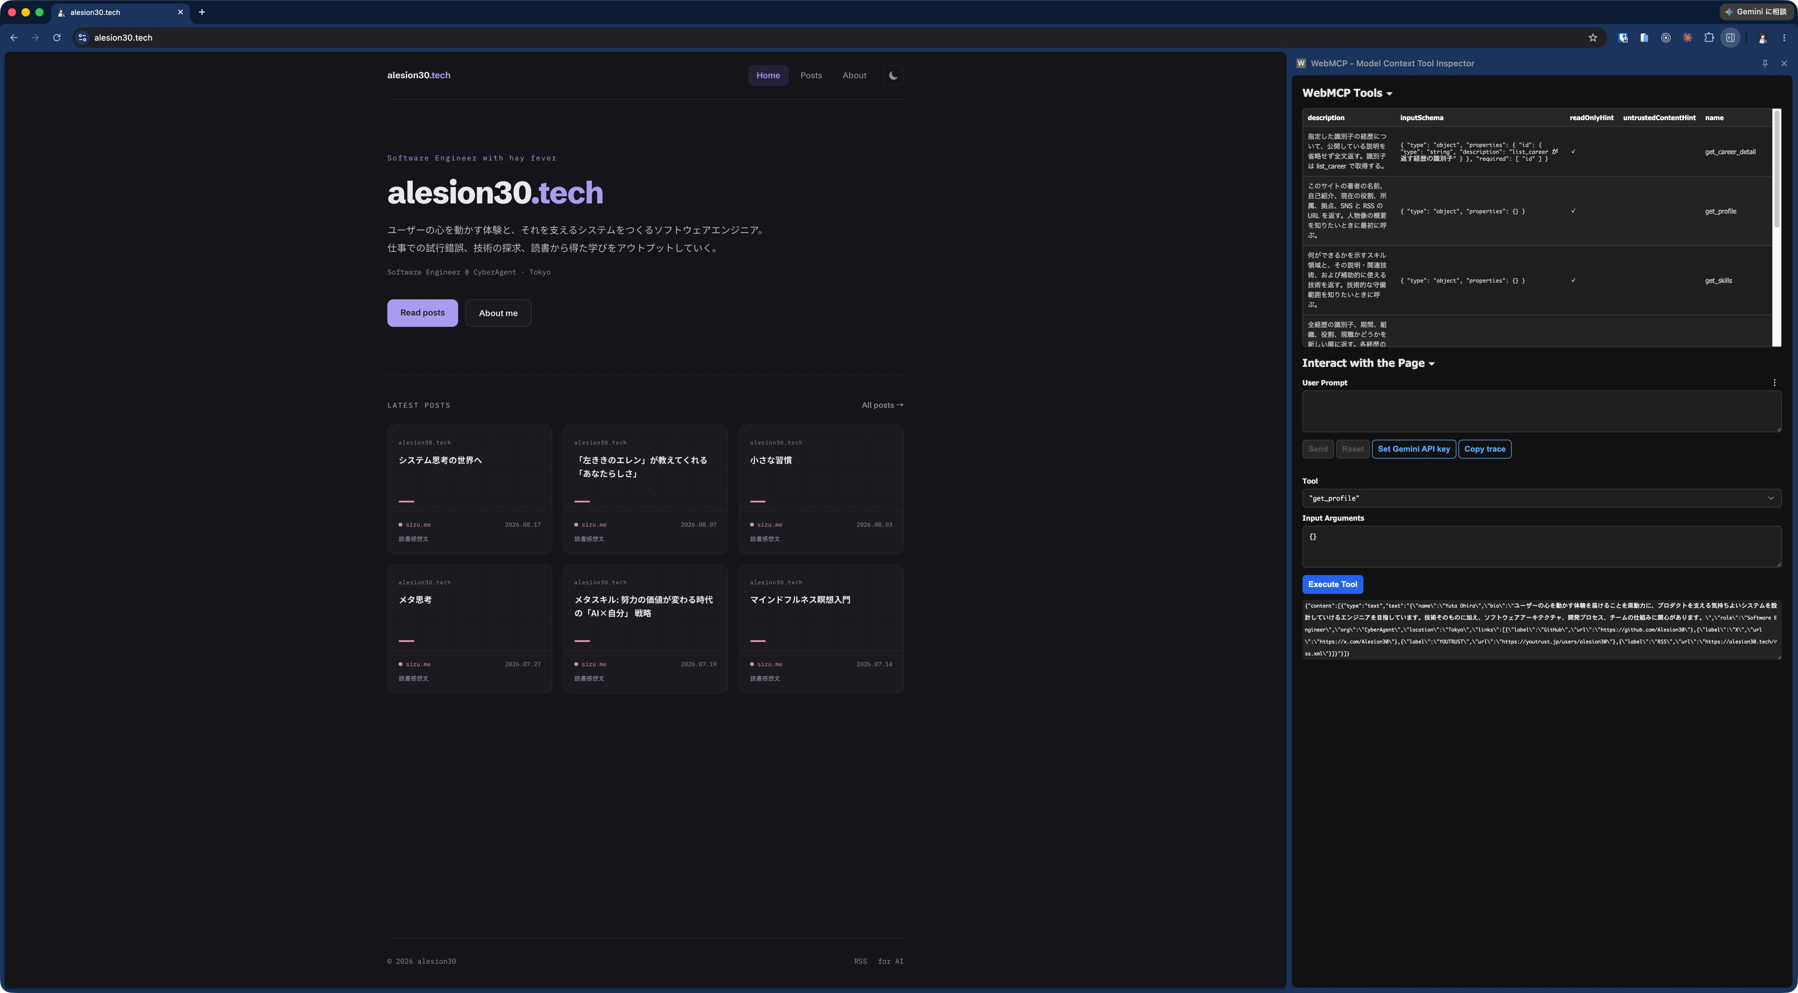Open post about 左ききのエレン
The image size is (1798, 993).
[645, 489]
